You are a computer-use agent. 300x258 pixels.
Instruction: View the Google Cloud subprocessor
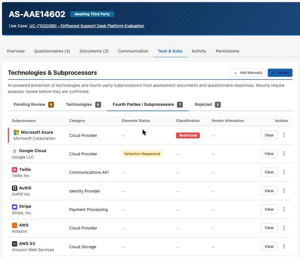269,154
